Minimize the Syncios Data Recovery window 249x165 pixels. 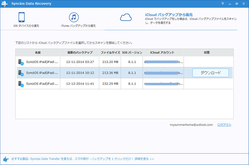click(x=230, y=4)
